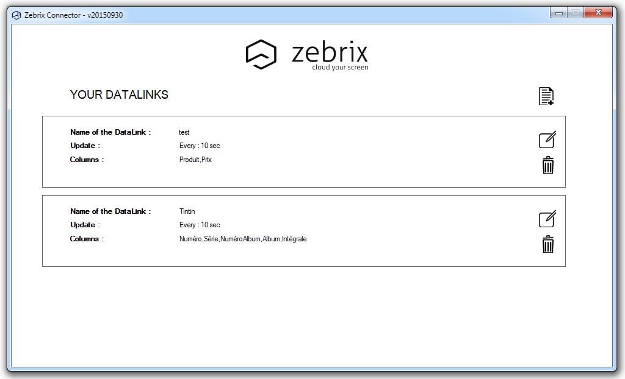625x379 pixels.
Task: Maximize the Zebrix Connector window
Action: (575, 12)
